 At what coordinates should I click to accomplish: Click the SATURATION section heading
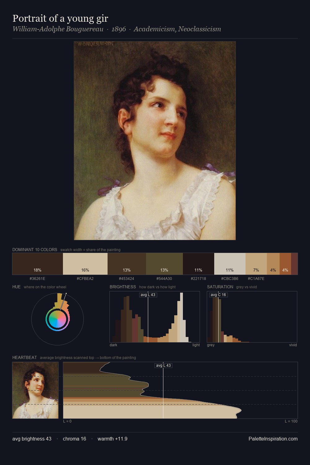220,287
